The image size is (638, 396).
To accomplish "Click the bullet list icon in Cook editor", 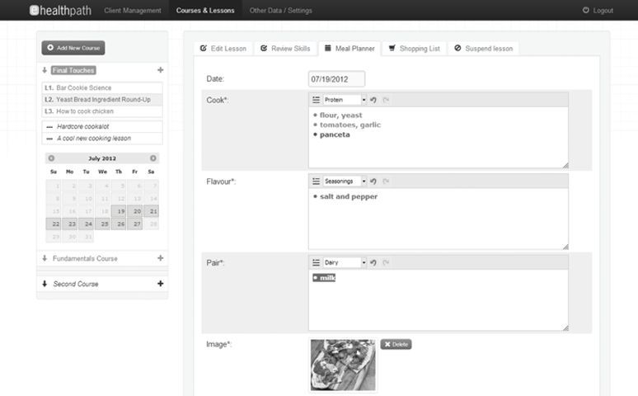I will [x=317, y=100].
